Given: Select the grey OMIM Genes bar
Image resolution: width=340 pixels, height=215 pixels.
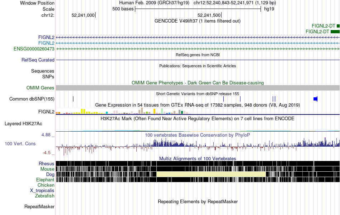Looking at the screenshot, I should click(198, 88).
